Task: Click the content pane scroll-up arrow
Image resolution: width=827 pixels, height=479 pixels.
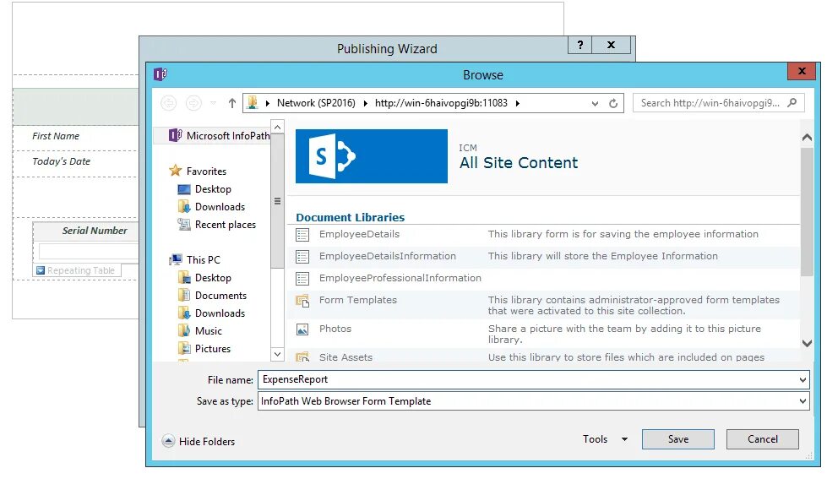Action: pos(807,137)
